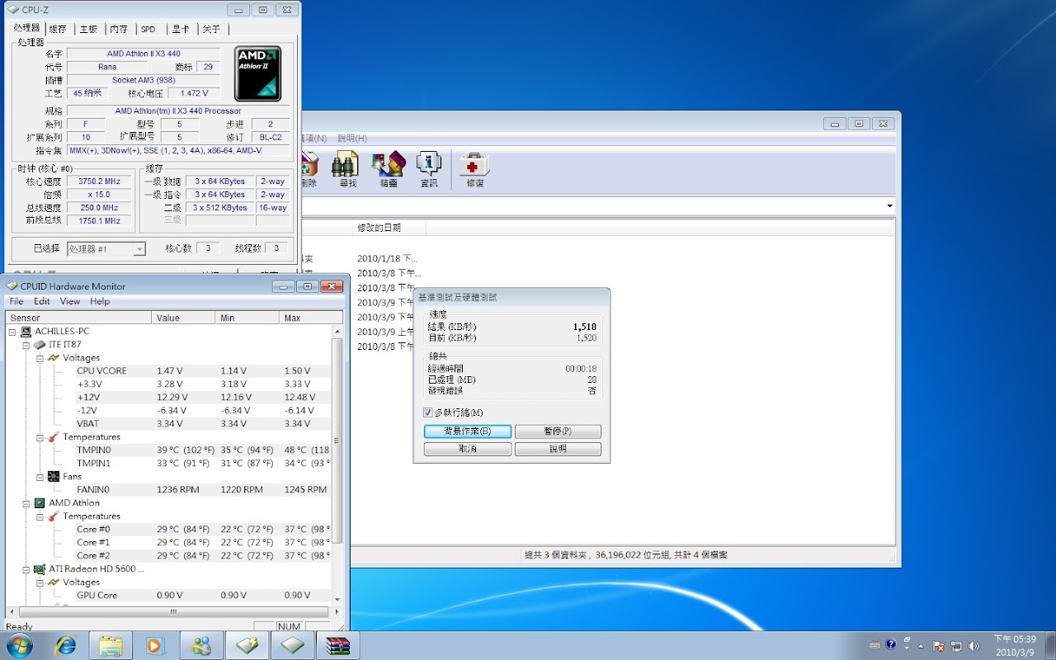The width and height of the screenshot is (1056, 660).
Task: Click the AMD Athlon processor icon in tree
Action: [x=39, y=503]
